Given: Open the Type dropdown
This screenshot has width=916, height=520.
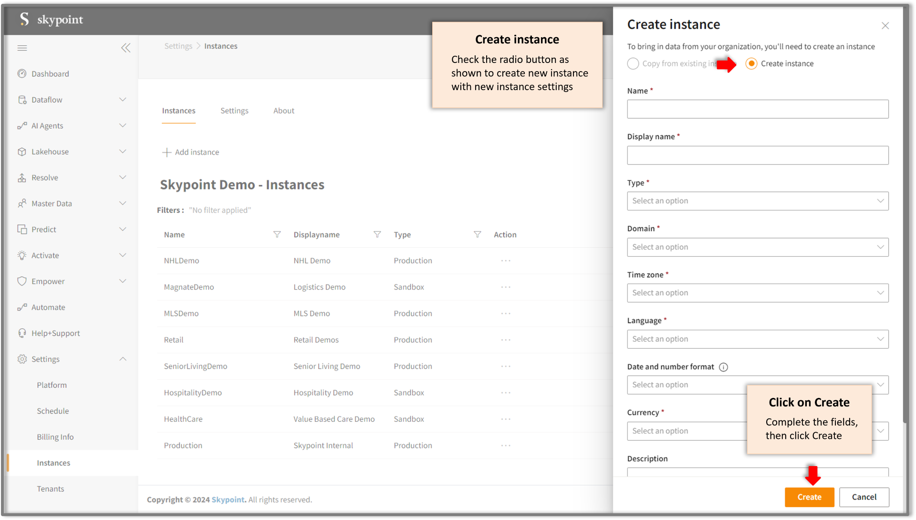Looking at the screenshot, I should pyautogui.click(x=757, y=201).
